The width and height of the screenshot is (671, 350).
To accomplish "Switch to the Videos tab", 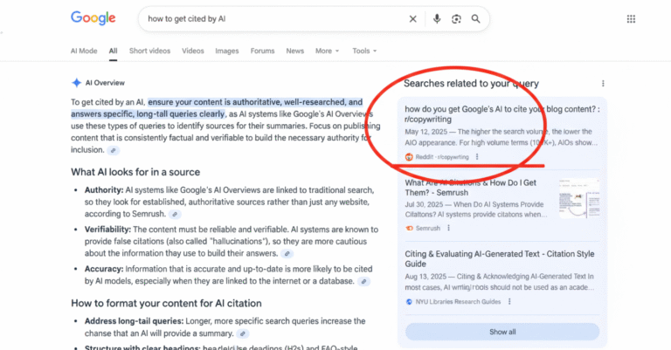I will click(x=192, y=51).
